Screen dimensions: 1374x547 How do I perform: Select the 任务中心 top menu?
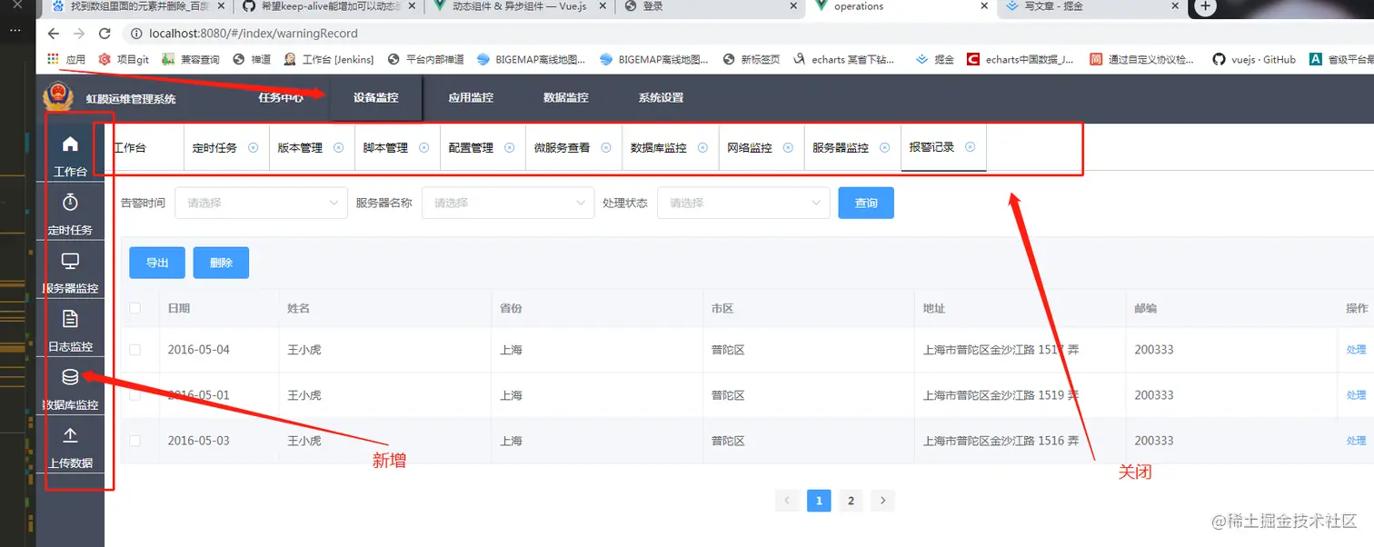[x=281, y=97]
